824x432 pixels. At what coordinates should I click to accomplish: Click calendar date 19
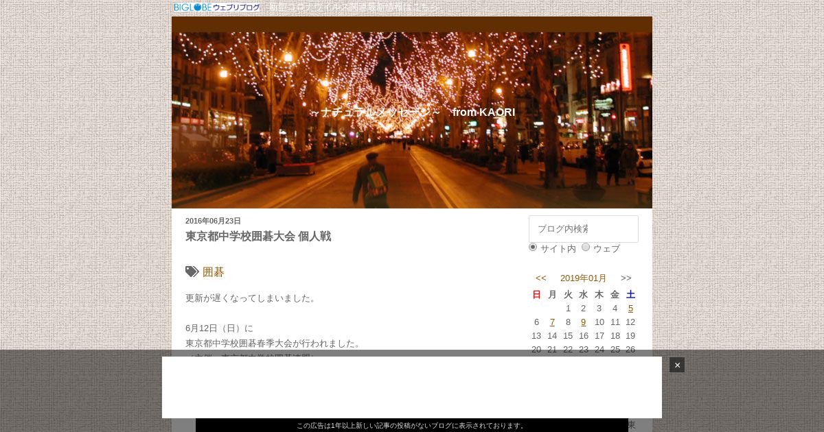630,336
